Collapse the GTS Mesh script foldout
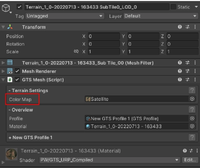200x168 pixels. pos(3,80)
